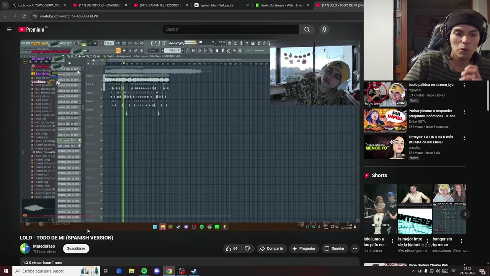This screenshot has width=490, height=276.
Task: Open site information icon in address bar
Action: click(x=34, y=16)
